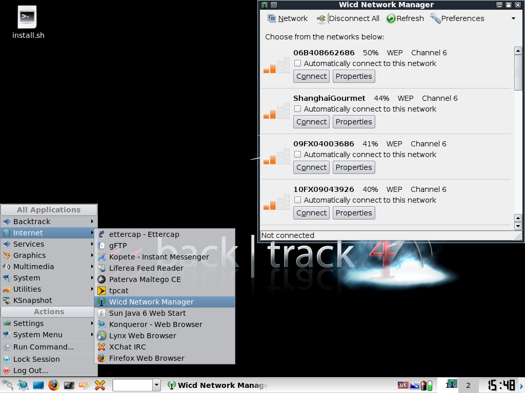Image resolution: width=525 pixels, height=393 pixels.
Task: Expand the Graphics submenu
Action: 31,255
